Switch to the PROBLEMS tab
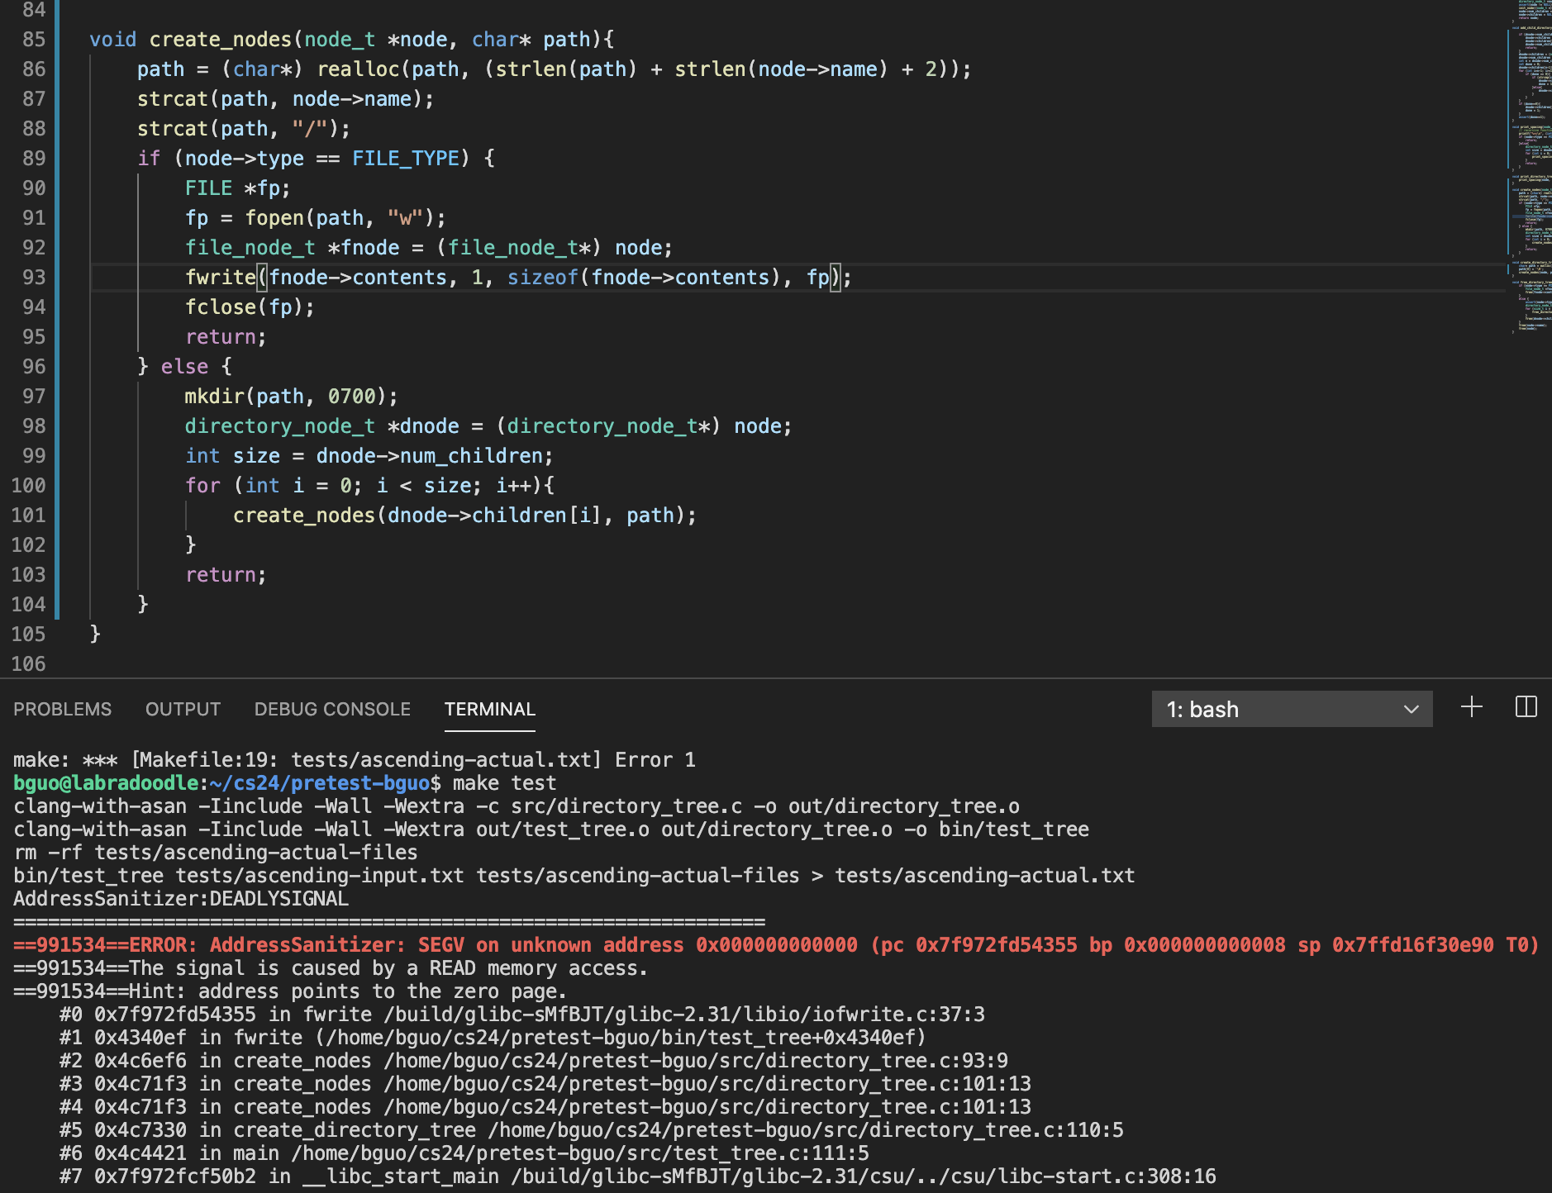This screenshot has height=1193, width=1552. [x=62, y=710]
